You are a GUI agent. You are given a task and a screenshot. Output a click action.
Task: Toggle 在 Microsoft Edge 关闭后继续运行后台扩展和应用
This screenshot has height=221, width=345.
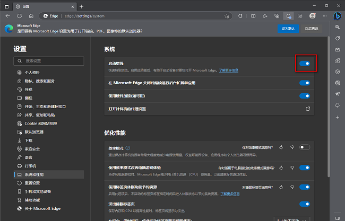click(305, 83)
